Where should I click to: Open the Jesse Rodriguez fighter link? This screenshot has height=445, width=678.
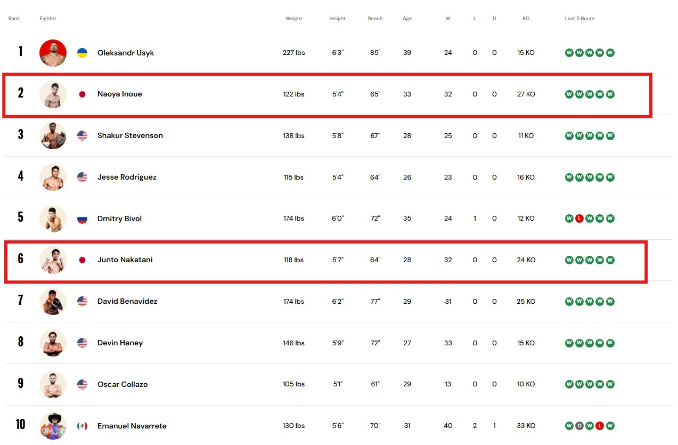point(127,177)
